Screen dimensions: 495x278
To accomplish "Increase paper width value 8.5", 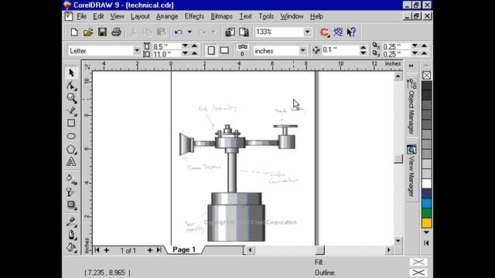I will coord(195,46).
